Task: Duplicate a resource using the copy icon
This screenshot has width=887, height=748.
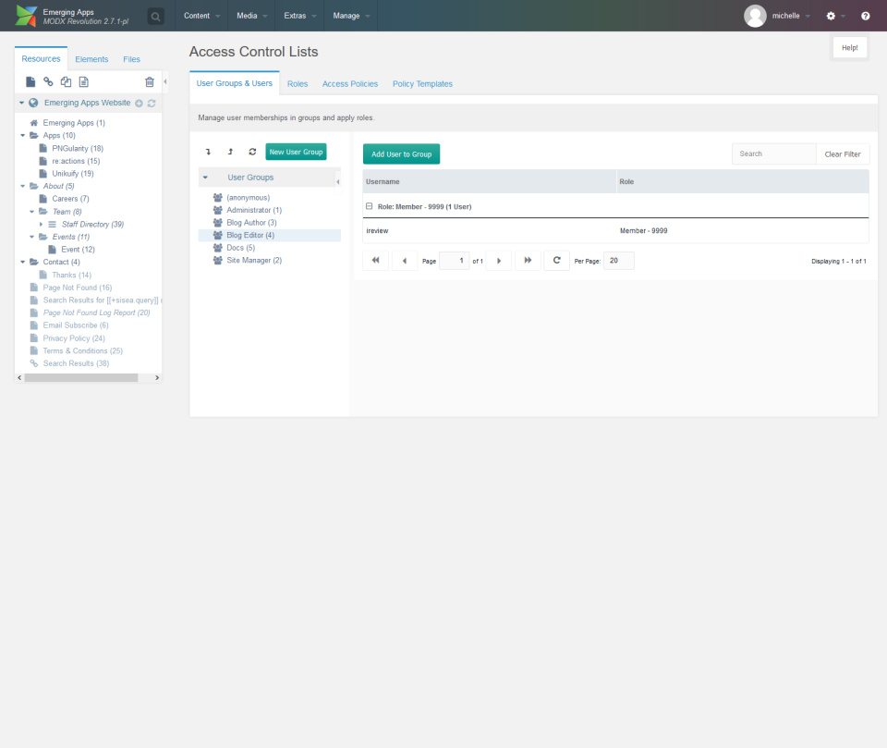Action: pyautogui.click(x=66, y=81)
